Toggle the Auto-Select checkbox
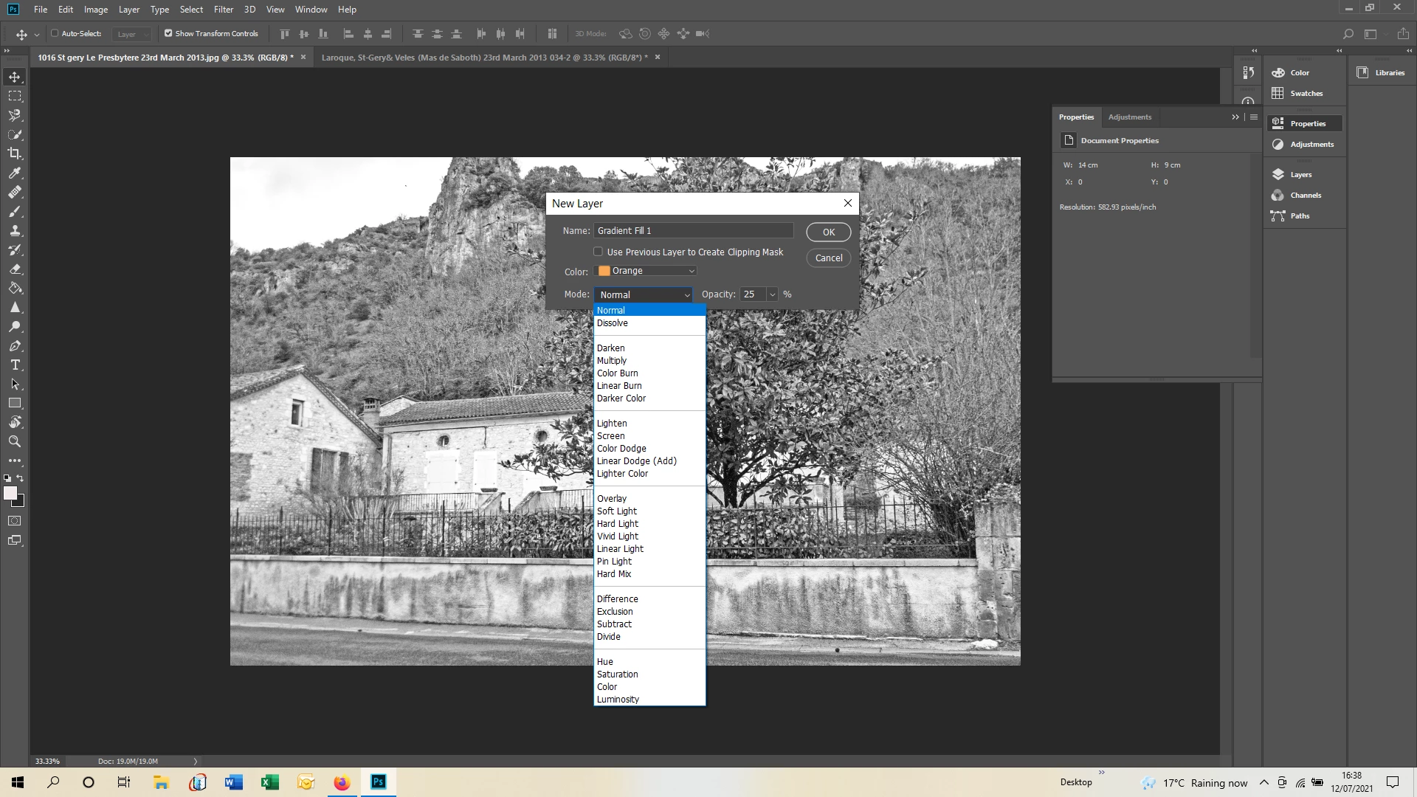Image resolution: width=1417 pixels, height=797 pixels. click(x=55, y=33)
